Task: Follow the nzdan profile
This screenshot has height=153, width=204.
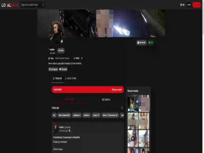Action: click(x=61, y=51)
